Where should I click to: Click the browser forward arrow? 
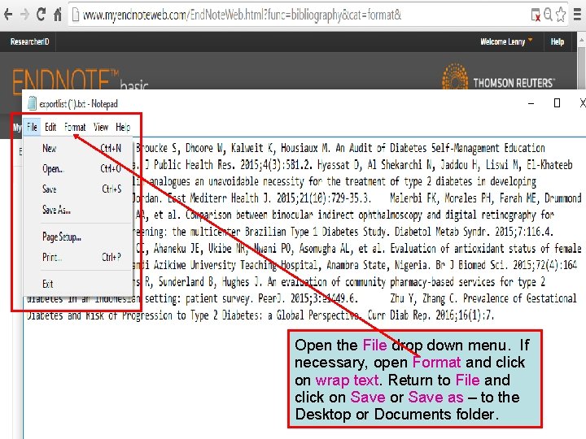point(24,15)
